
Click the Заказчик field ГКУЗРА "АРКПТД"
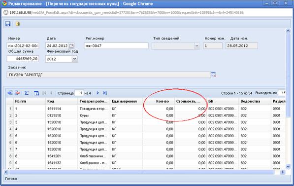(109, 74)
